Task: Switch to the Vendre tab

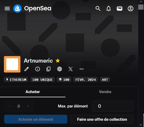Action: tap(105, 92)
